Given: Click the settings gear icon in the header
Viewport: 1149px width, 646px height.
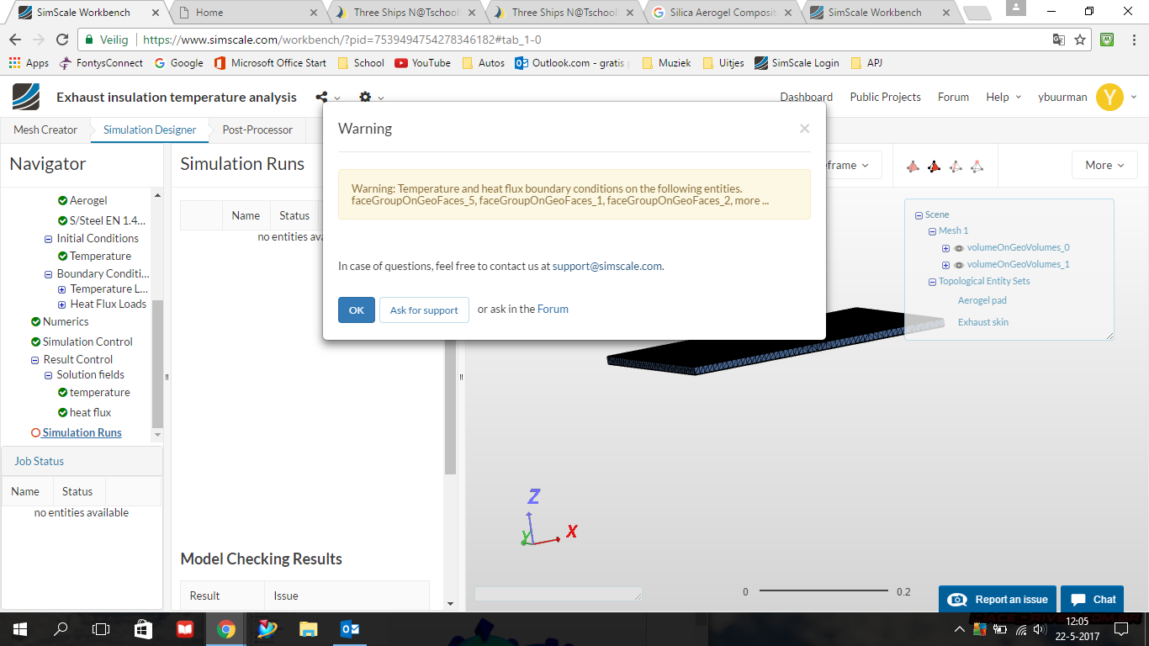Looking at the screenshot, I should [363, 97].
